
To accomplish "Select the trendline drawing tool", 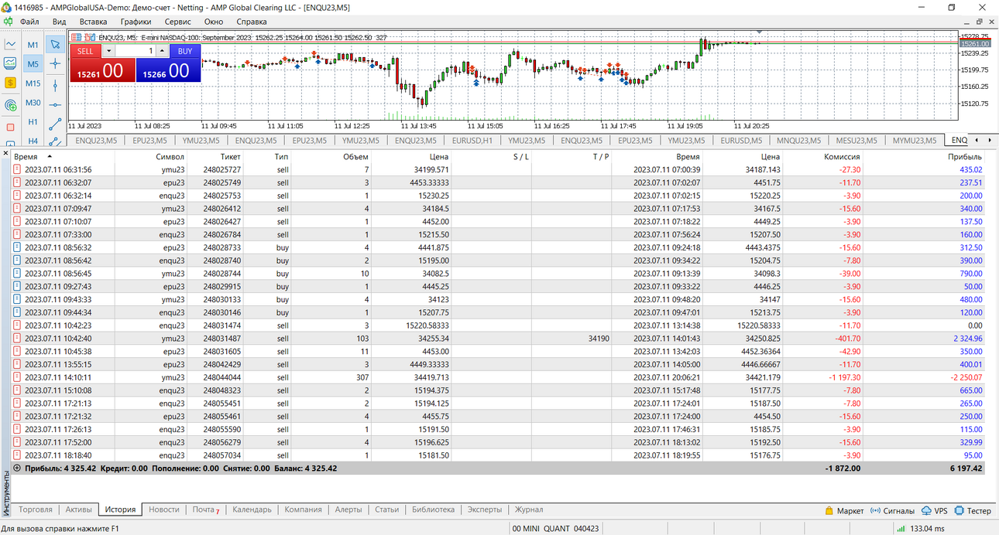I will (55, 123).
